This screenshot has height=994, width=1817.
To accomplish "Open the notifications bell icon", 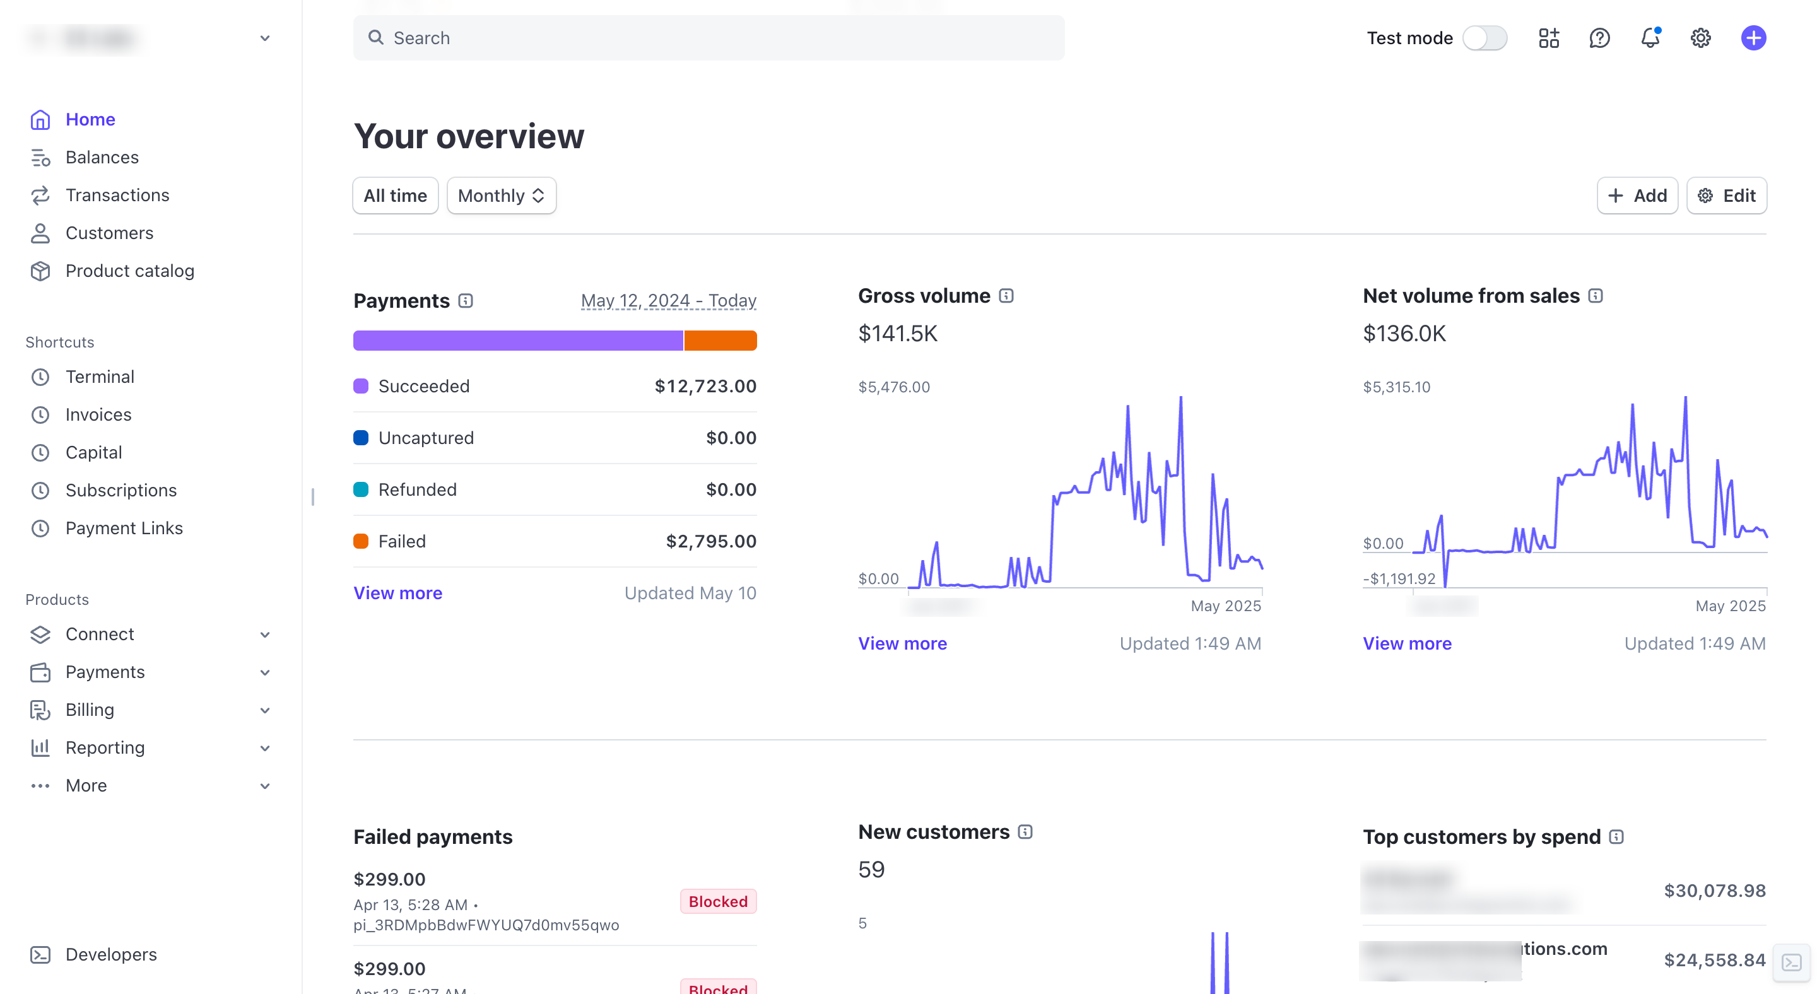I will [x=1650, y=38].
